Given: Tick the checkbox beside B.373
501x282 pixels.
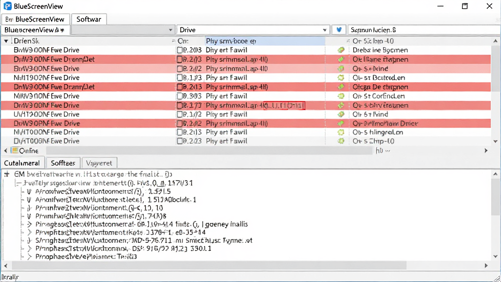Looking at the screenshot, I should click(180, 105).
